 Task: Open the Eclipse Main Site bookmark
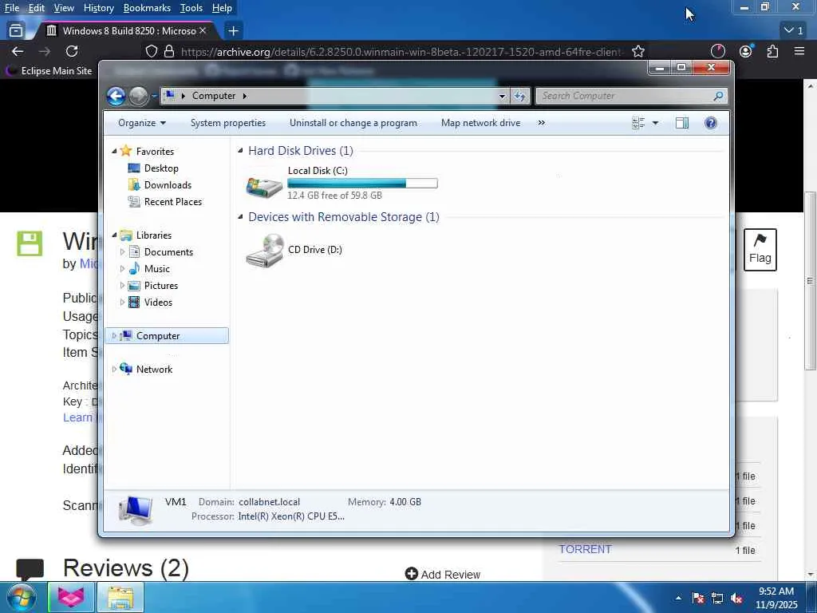click(49, 71)
